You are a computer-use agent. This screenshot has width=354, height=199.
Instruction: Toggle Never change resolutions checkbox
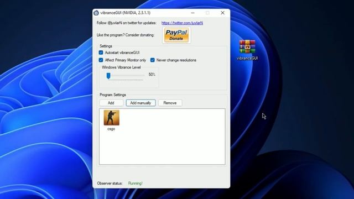[x=153, y=60]
